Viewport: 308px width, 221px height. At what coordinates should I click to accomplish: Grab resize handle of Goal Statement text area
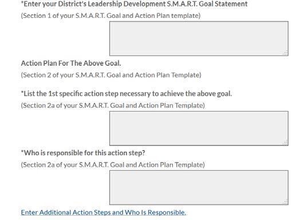[285, 53]
